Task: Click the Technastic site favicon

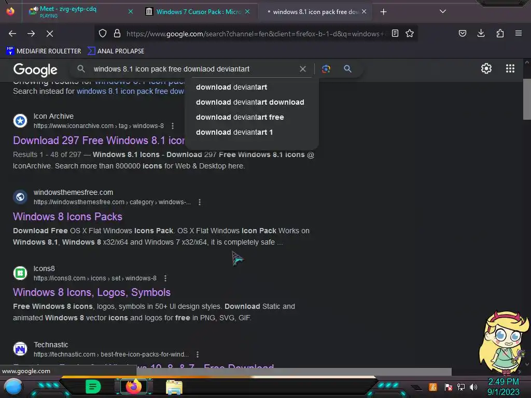Action: point(20,349)
